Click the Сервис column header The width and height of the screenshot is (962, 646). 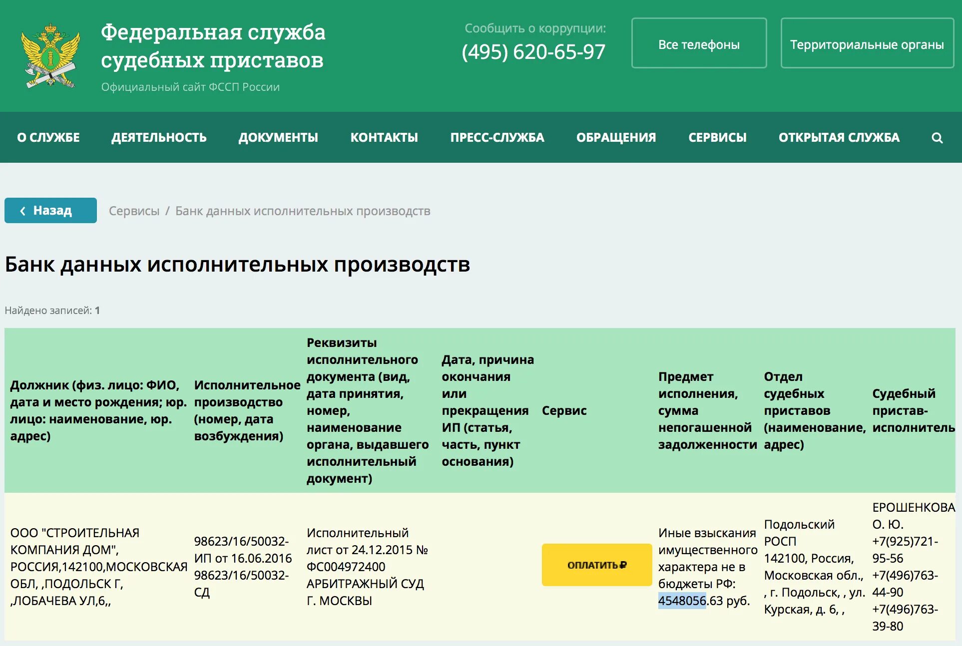coord(564,411)
